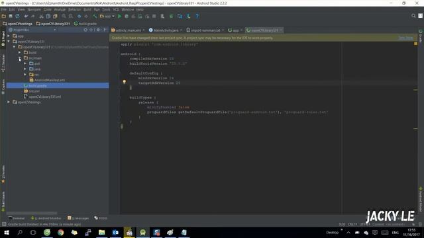Image resolution: width=424 pixels, height=238 pixels.
Task: Open the Build menu
Action: (87, 9)
